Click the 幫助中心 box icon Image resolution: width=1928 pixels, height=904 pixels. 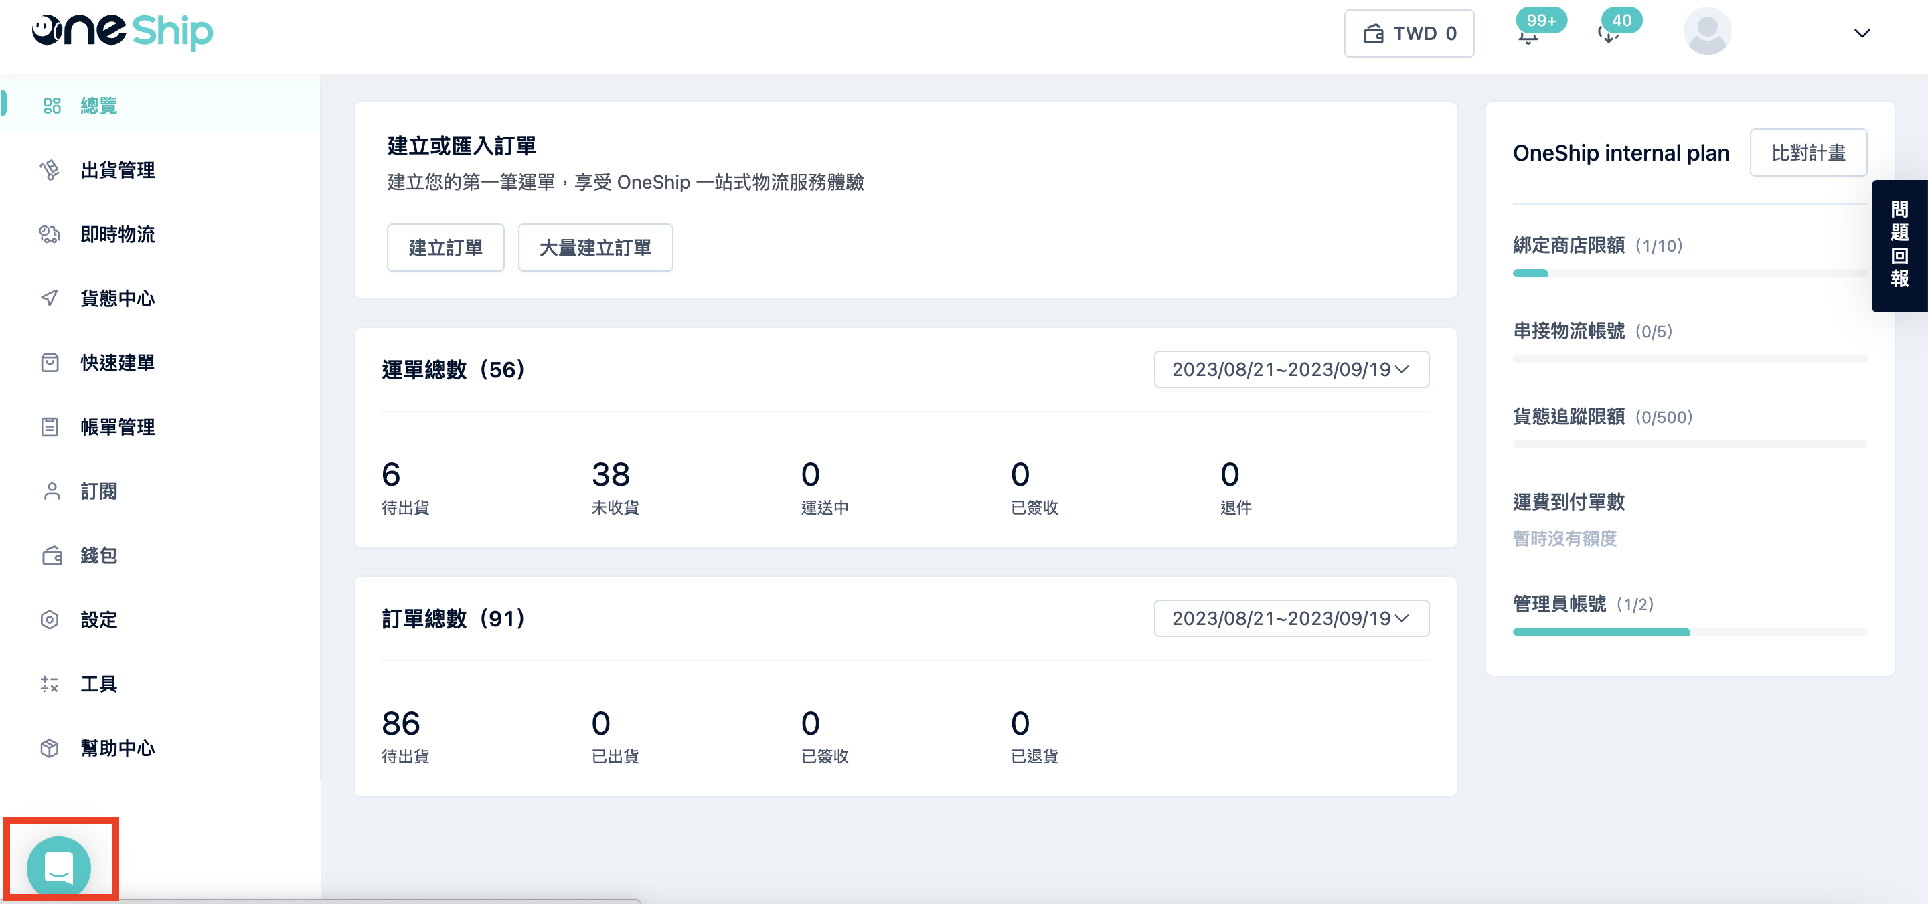50,747
